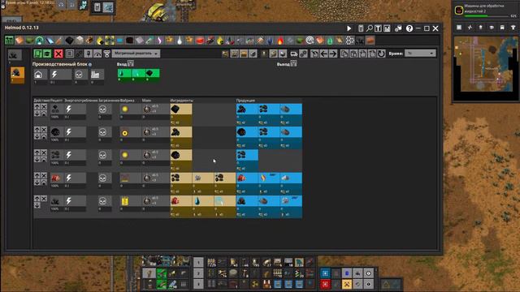The width and height of the screenshot is (520, 292).
Task: Click the play arrow in Helmod title bar
Action: click(349, 28)
